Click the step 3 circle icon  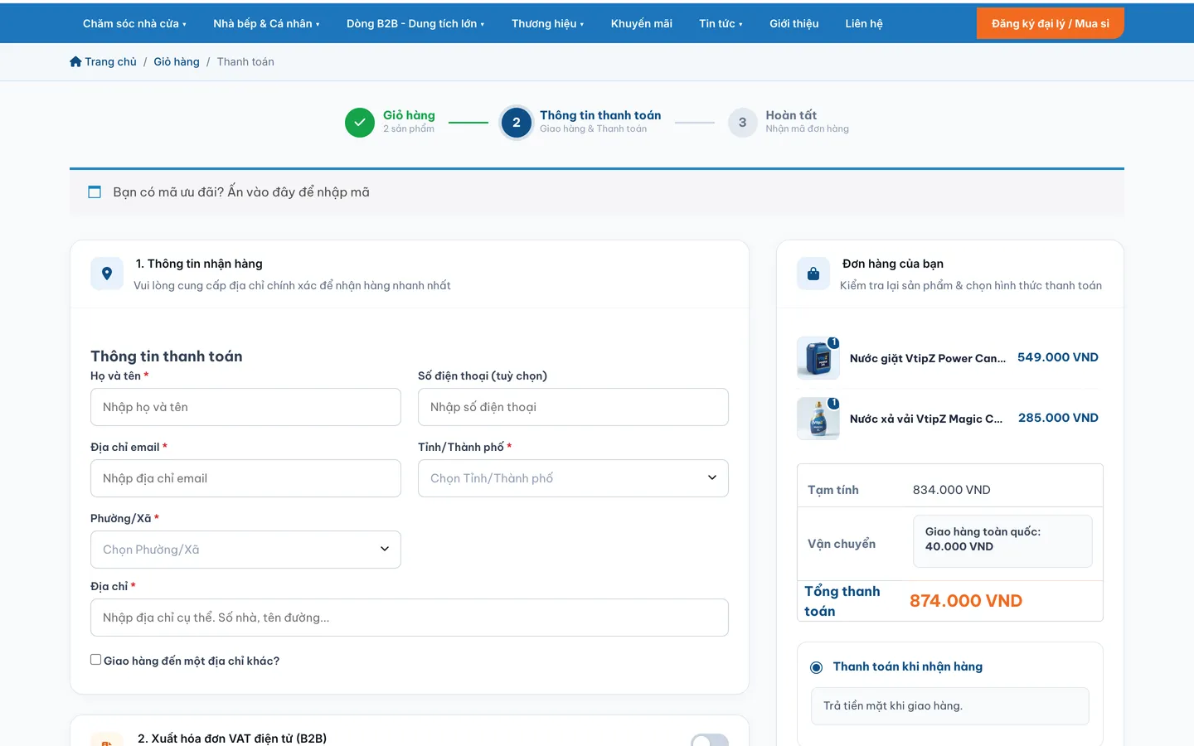click(743, 123)
